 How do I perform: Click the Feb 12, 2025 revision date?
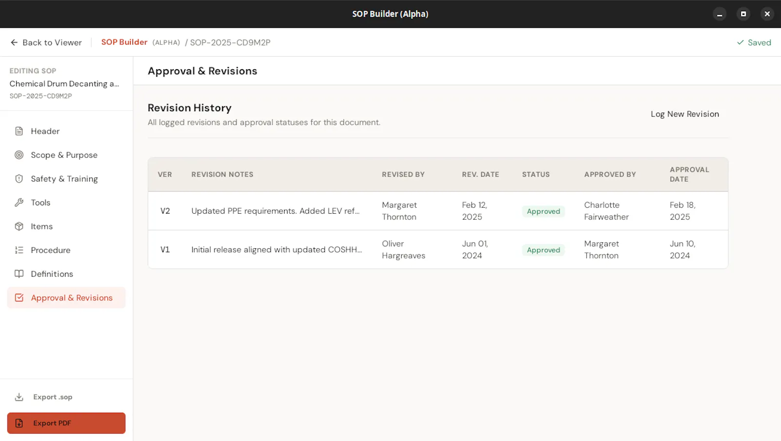pyautogui.click(x=474, y=211)
